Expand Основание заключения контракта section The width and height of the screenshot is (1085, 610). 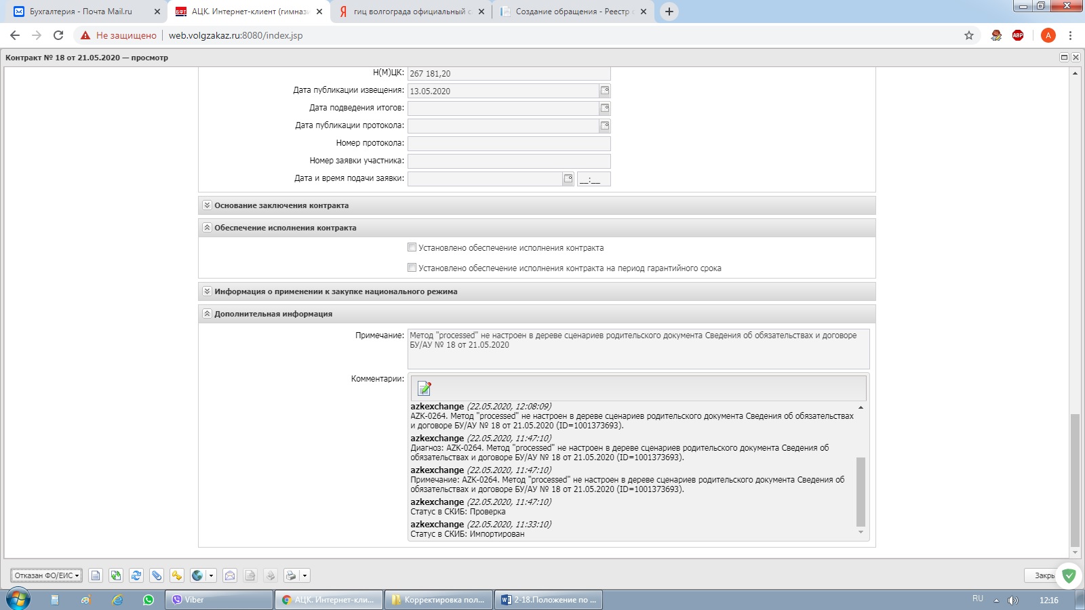coord(208,205)
